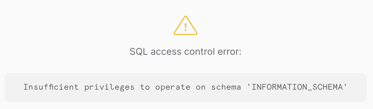Click the yellow warning triangle icon
The image size is (373, 109).
[x=185, y=25]
